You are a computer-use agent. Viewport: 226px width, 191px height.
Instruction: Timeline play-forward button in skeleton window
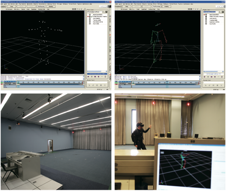126,82
